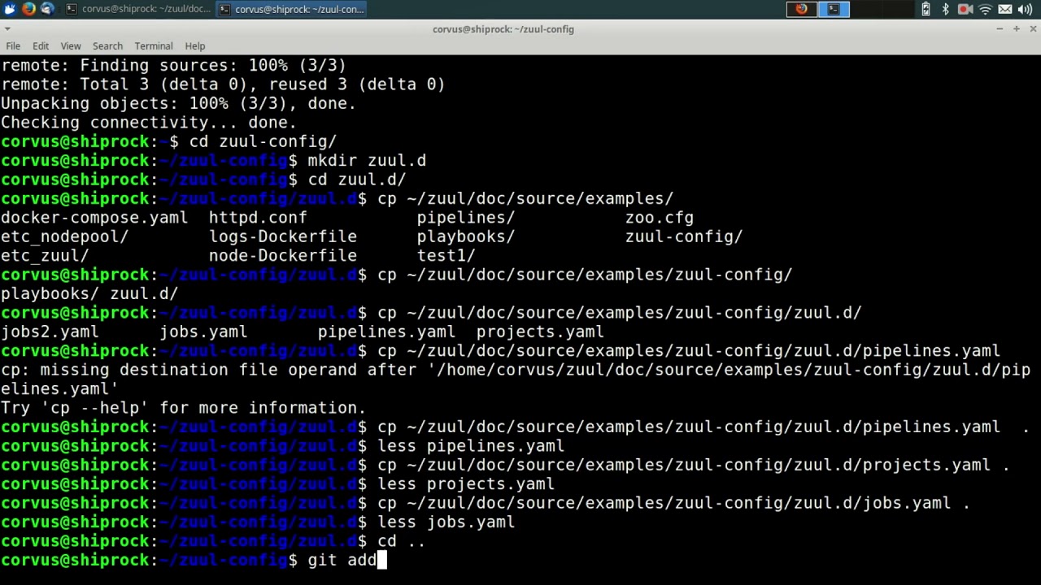Screen dimensions: 1041x585
Task: Click 'remote: Finding sources: 100% (3/3)' line
Action: 174,65
